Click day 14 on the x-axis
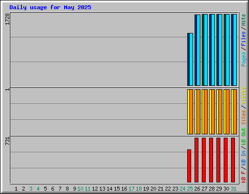 point(109,189)
